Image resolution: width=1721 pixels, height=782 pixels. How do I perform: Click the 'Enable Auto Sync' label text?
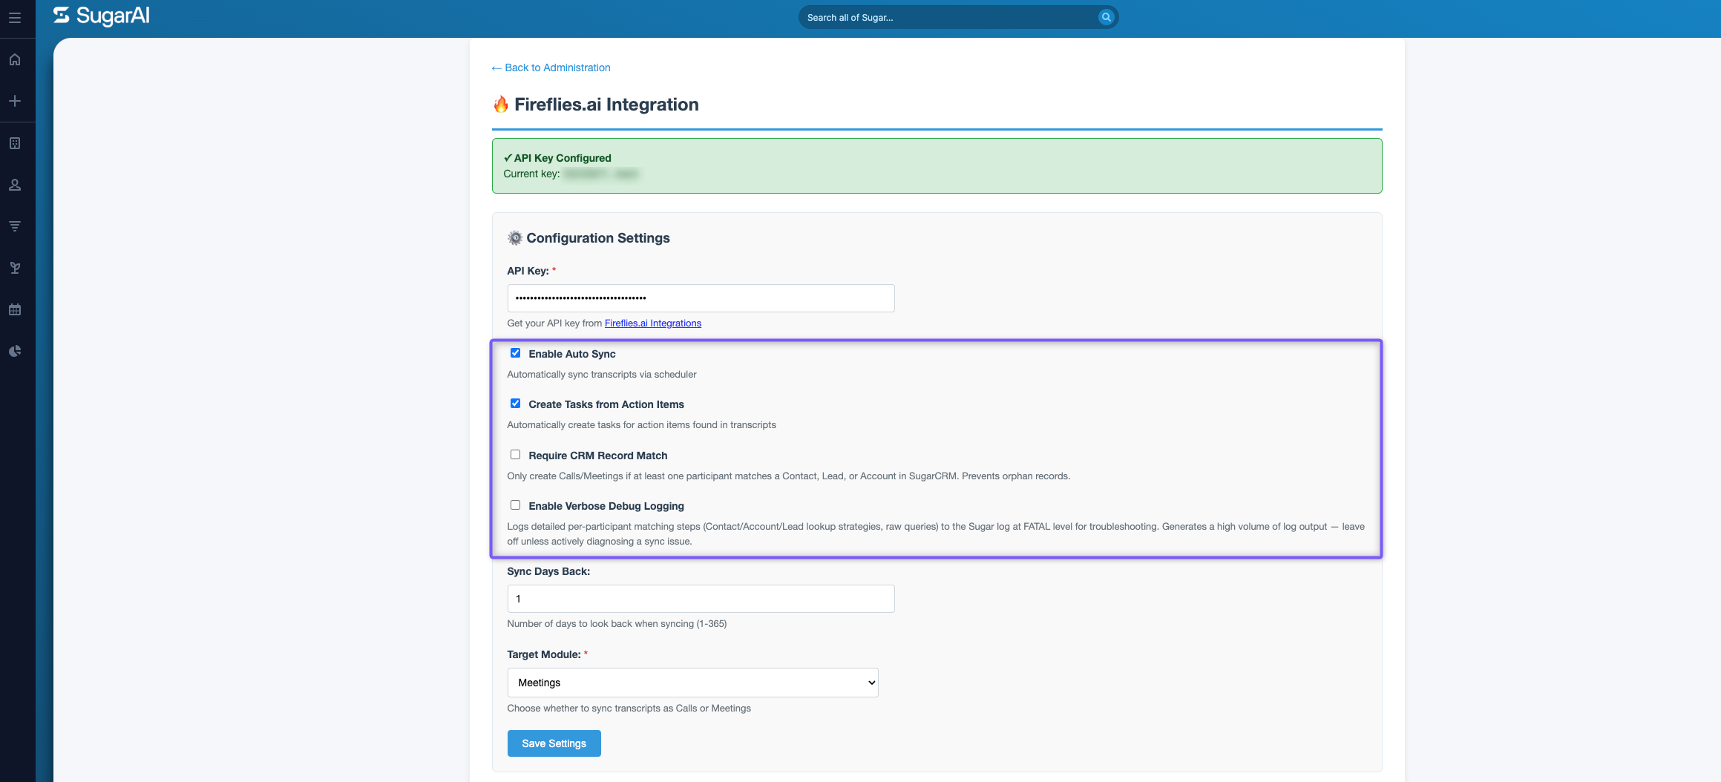tap(571, 354)
